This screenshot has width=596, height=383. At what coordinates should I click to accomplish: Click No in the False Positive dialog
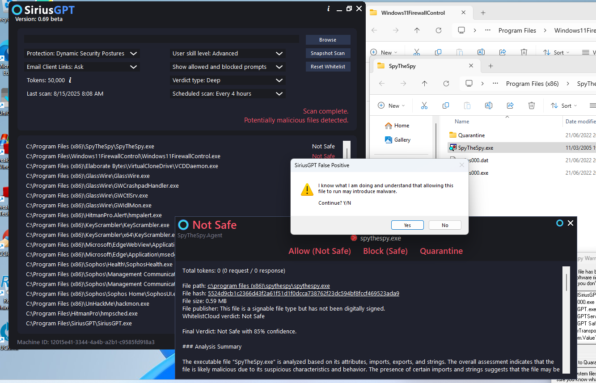tap(445, 225)
